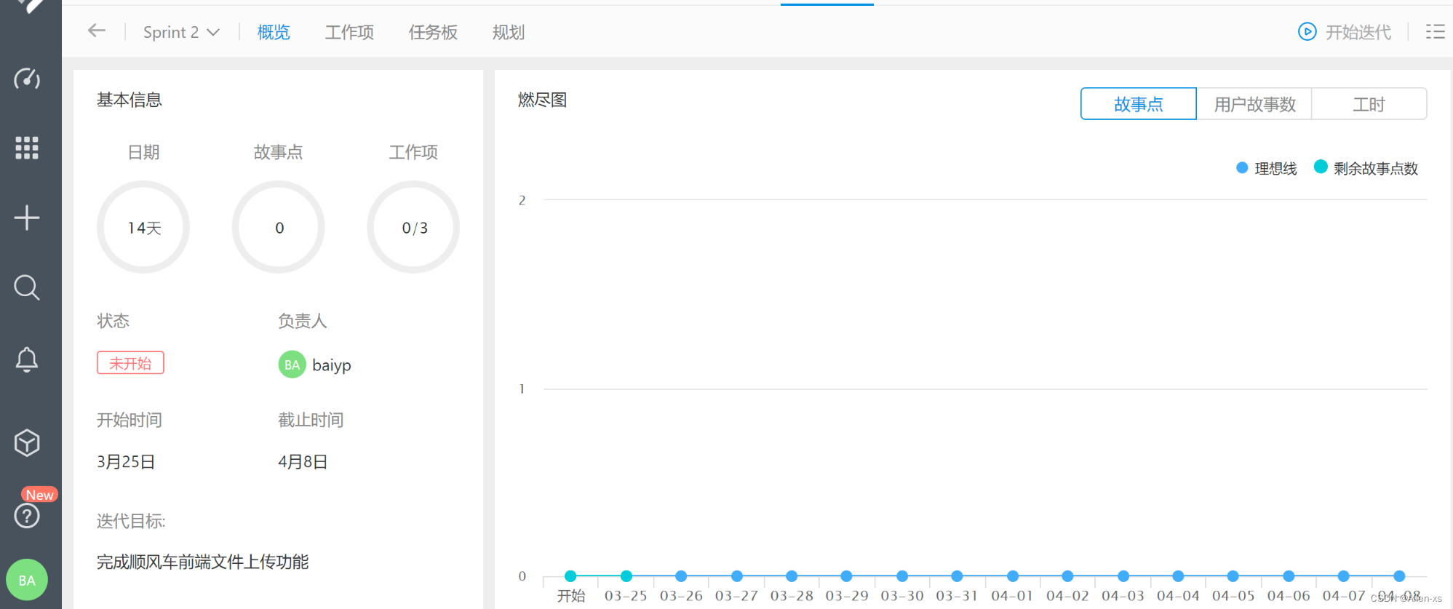Click the start date 3月25日
The height and width of the screenshot is (609, 1453).
[126, 462]
